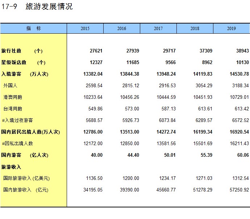Click the cell value 6073.84
250x219 pixels.
[x=167, y=120]
